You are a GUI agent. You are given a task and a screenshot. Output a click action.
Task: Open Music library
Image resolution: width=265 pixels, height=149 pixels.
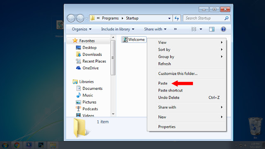point(88,95)
